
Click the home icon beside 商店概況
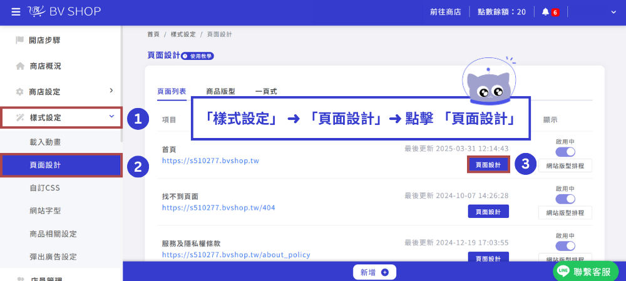coord(20,66)
